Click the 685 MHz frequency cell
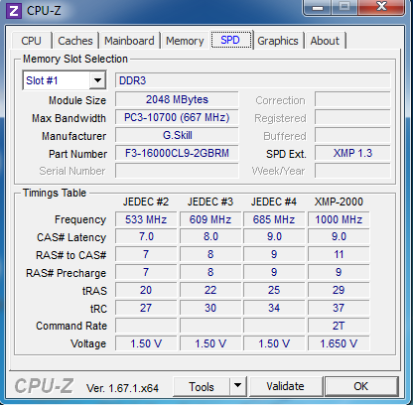This screenshot has height=405, width=413. click(274, 219)
